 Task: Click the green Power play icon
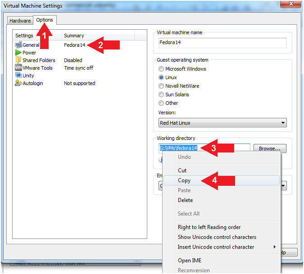pos(18,53)
